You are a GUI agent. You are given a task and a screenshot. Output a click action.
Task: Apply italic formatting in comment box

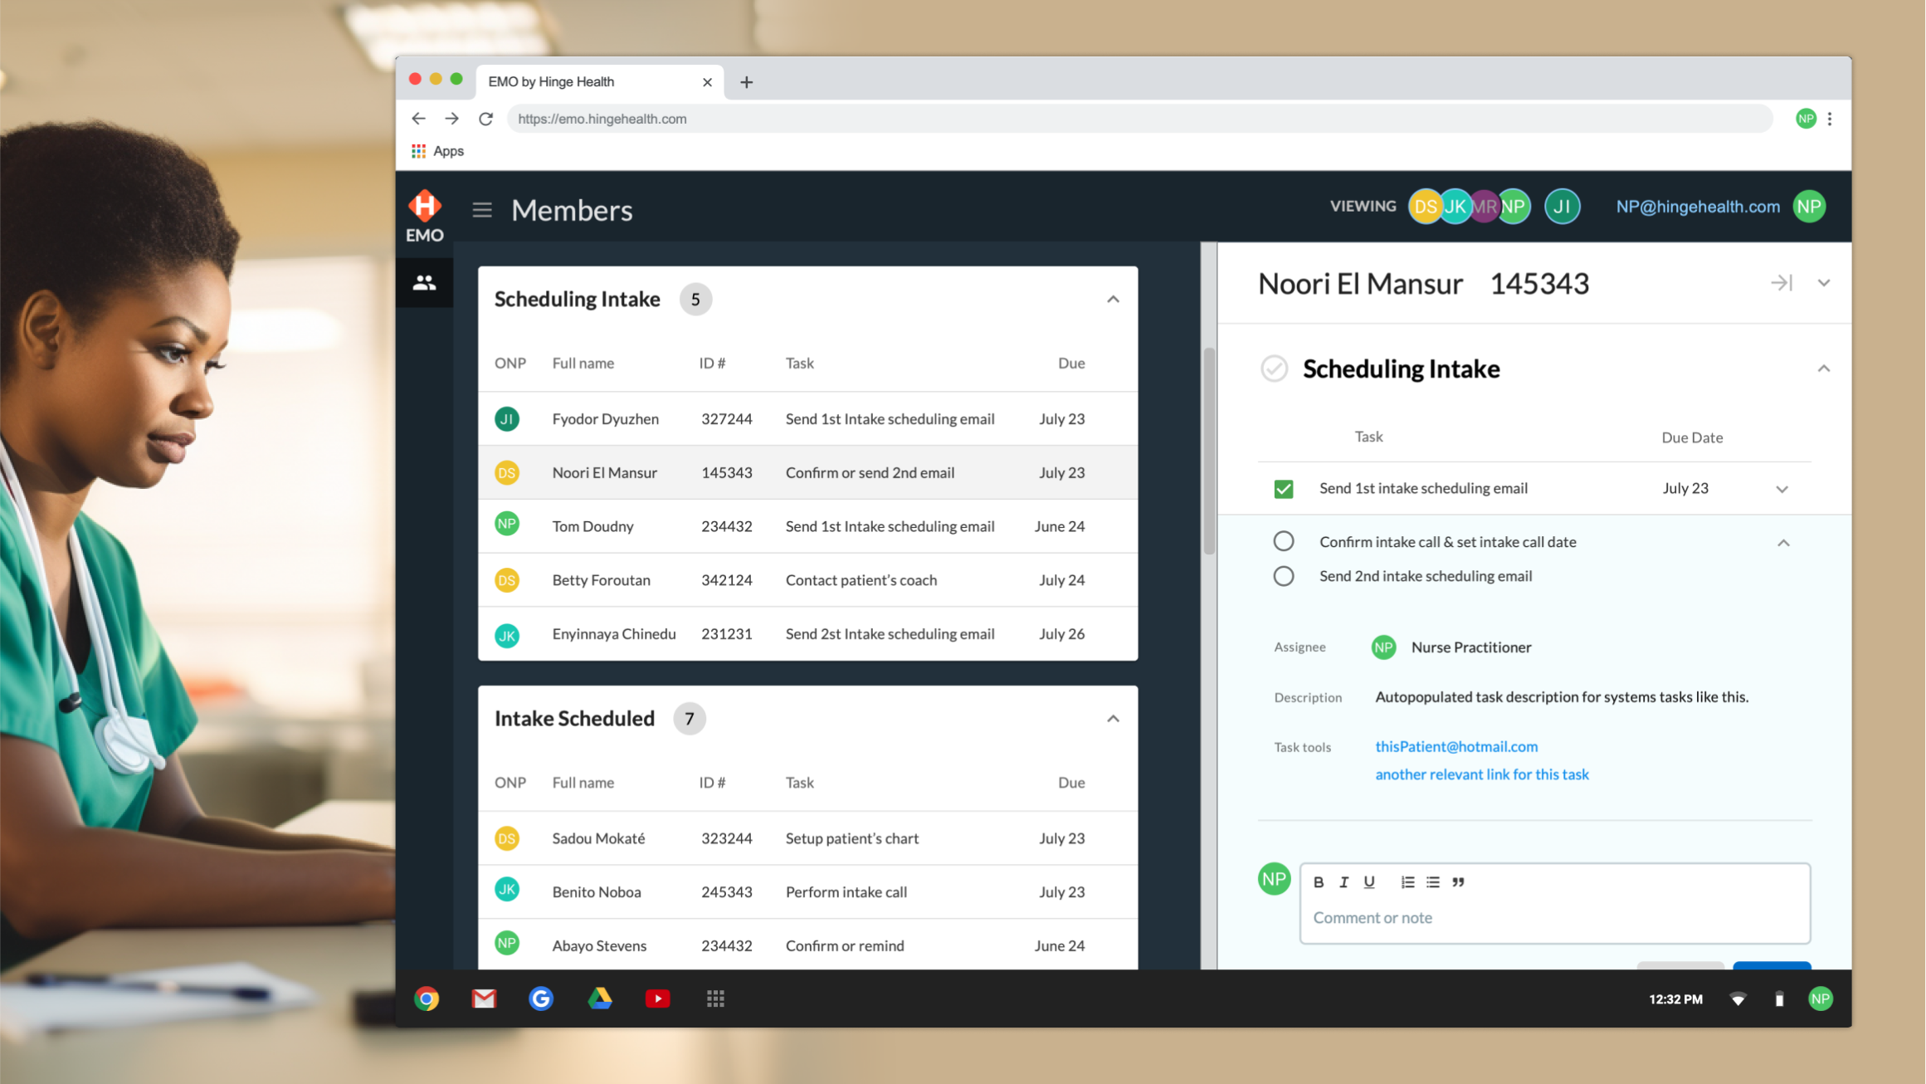1344,882
